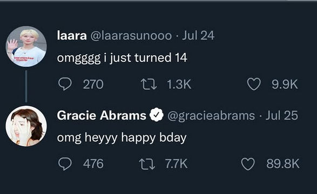This screenshot has height=194, width=317.
Task: View the 270 replies count on laara's tweet
Action: [93, 84]
